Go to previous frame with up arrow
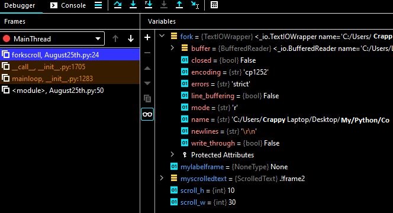Viewport: 393px width, 213px height. click(115, 38)
